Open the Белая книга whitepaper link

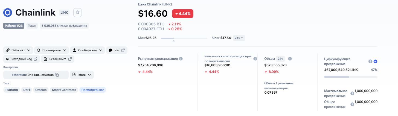point(58,59)
